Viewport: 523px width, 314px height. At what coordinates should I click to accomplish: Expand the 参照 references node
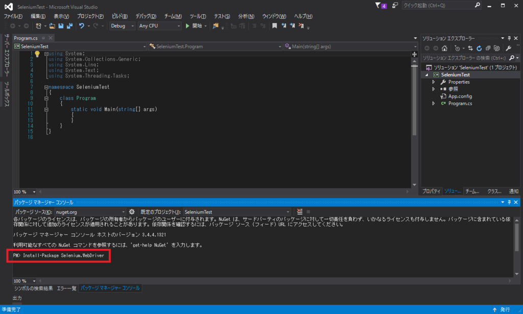point(433,89)
